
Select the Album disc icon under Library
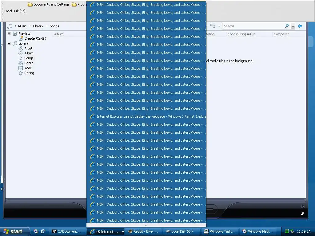click(x=21, y=53)
